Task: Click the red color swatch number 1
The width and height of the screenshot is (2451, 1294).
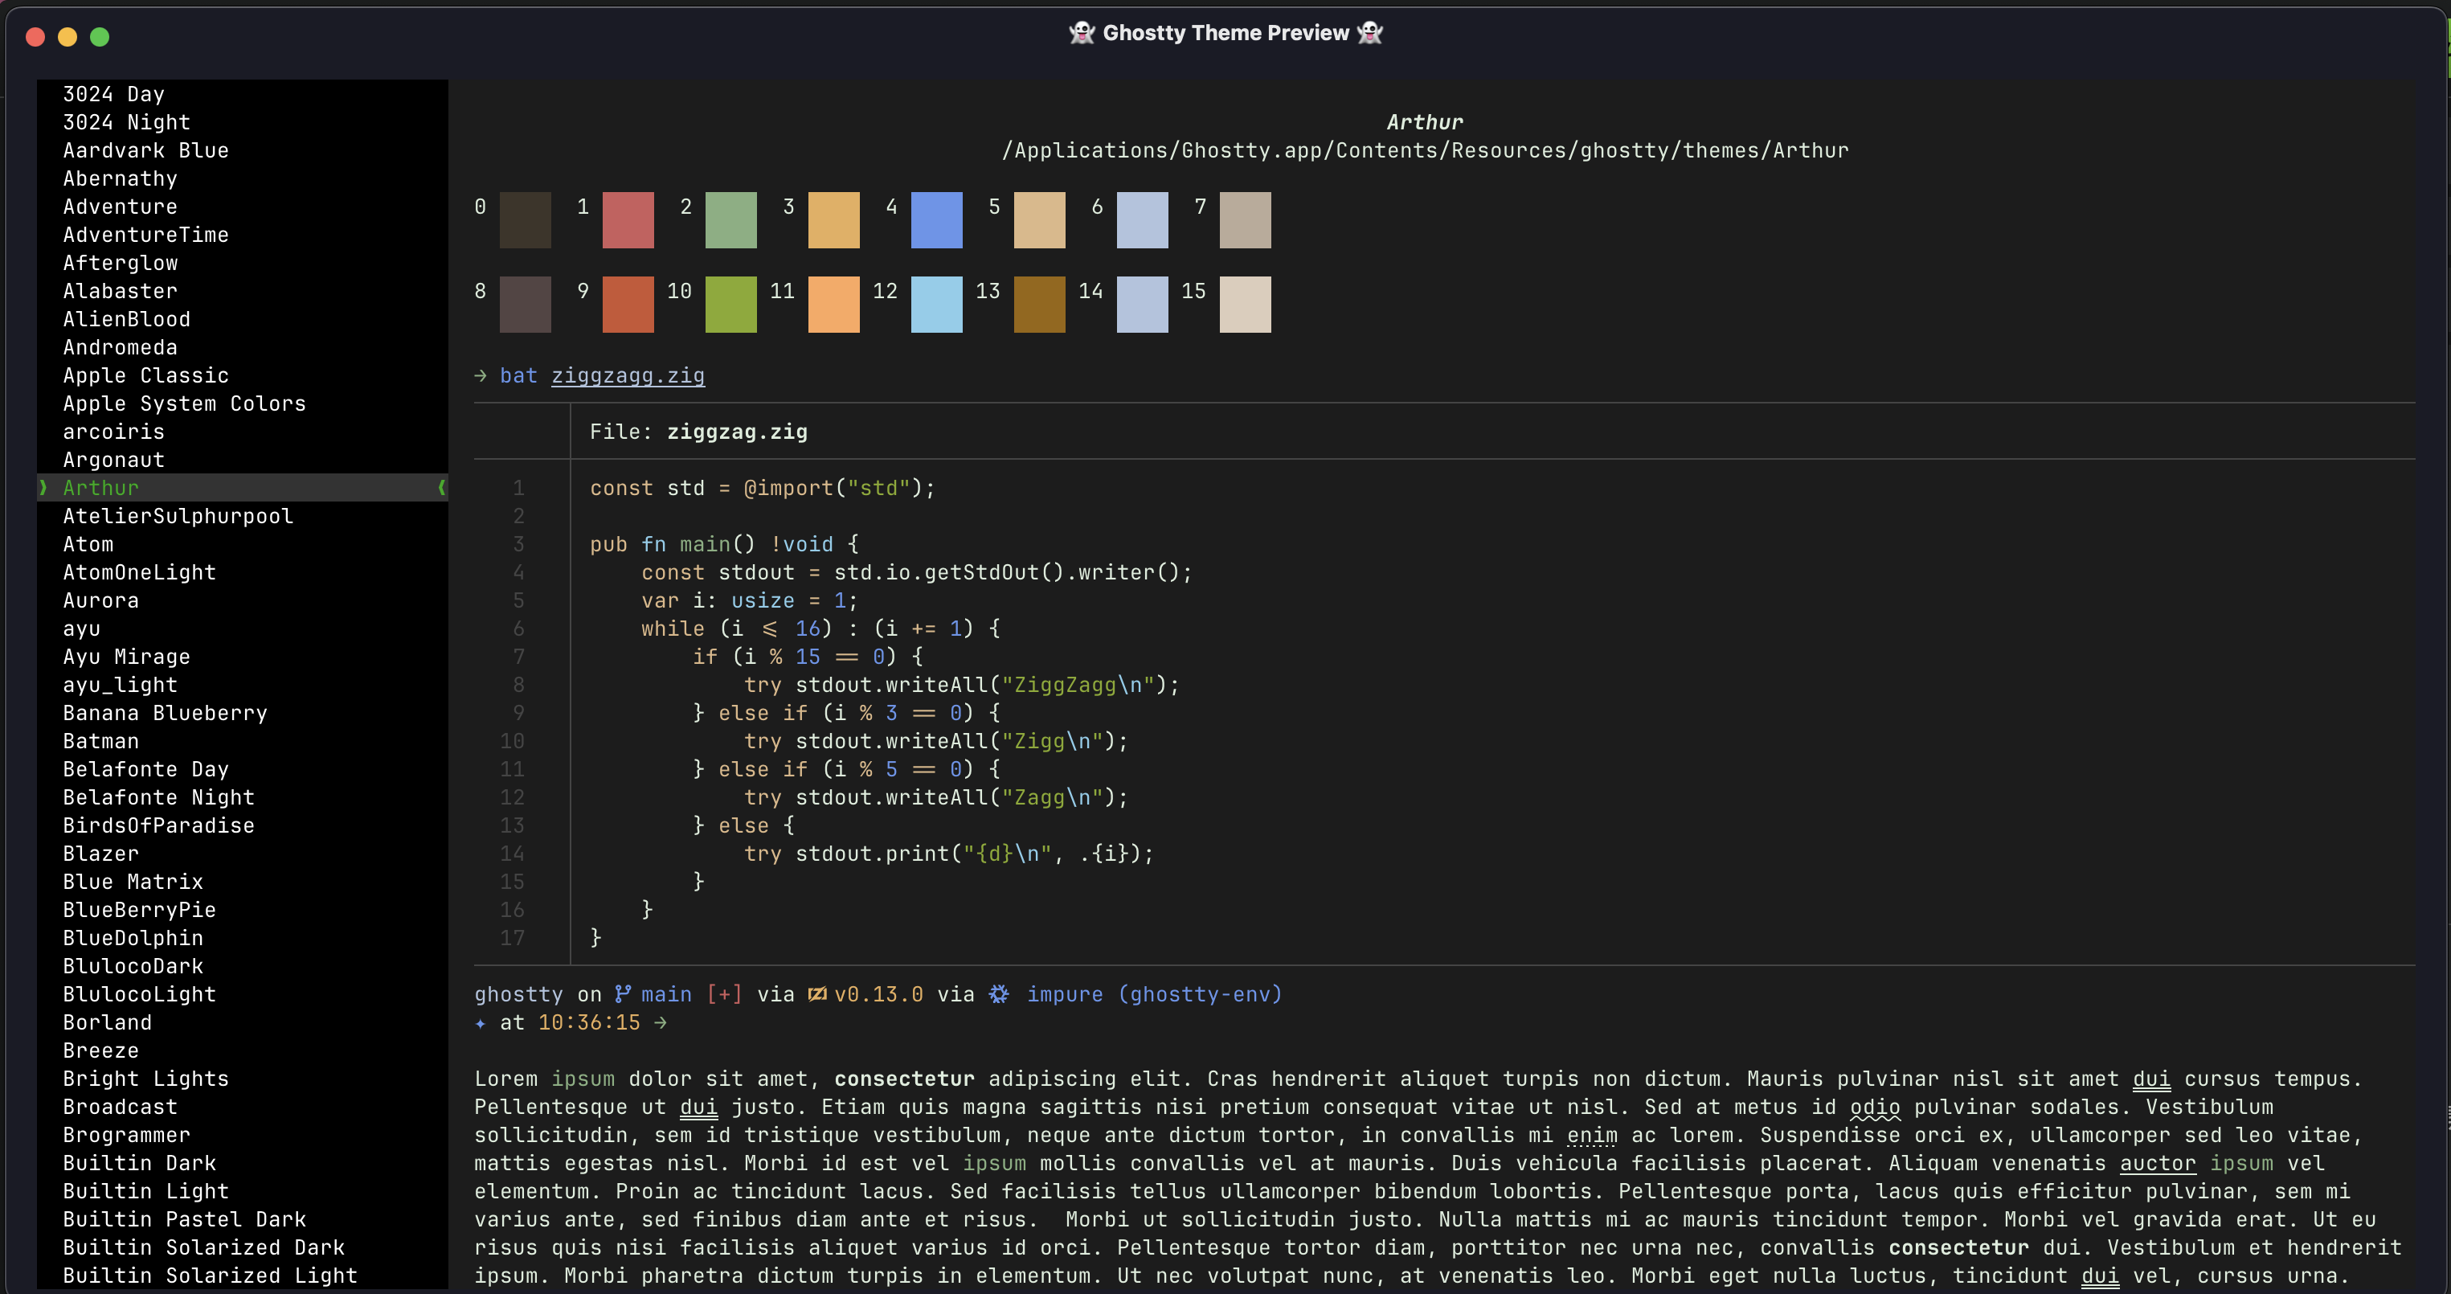Action: point(628,219)
